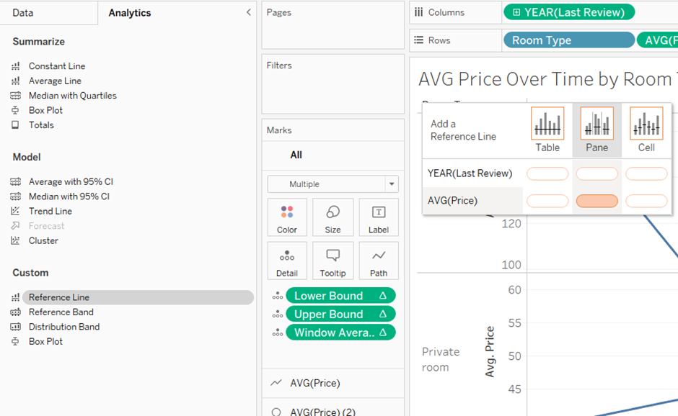Expand YEAR(Last Review) pill plus icon
This screenshot has width=678, height=416.
click(x=516, y=12)
